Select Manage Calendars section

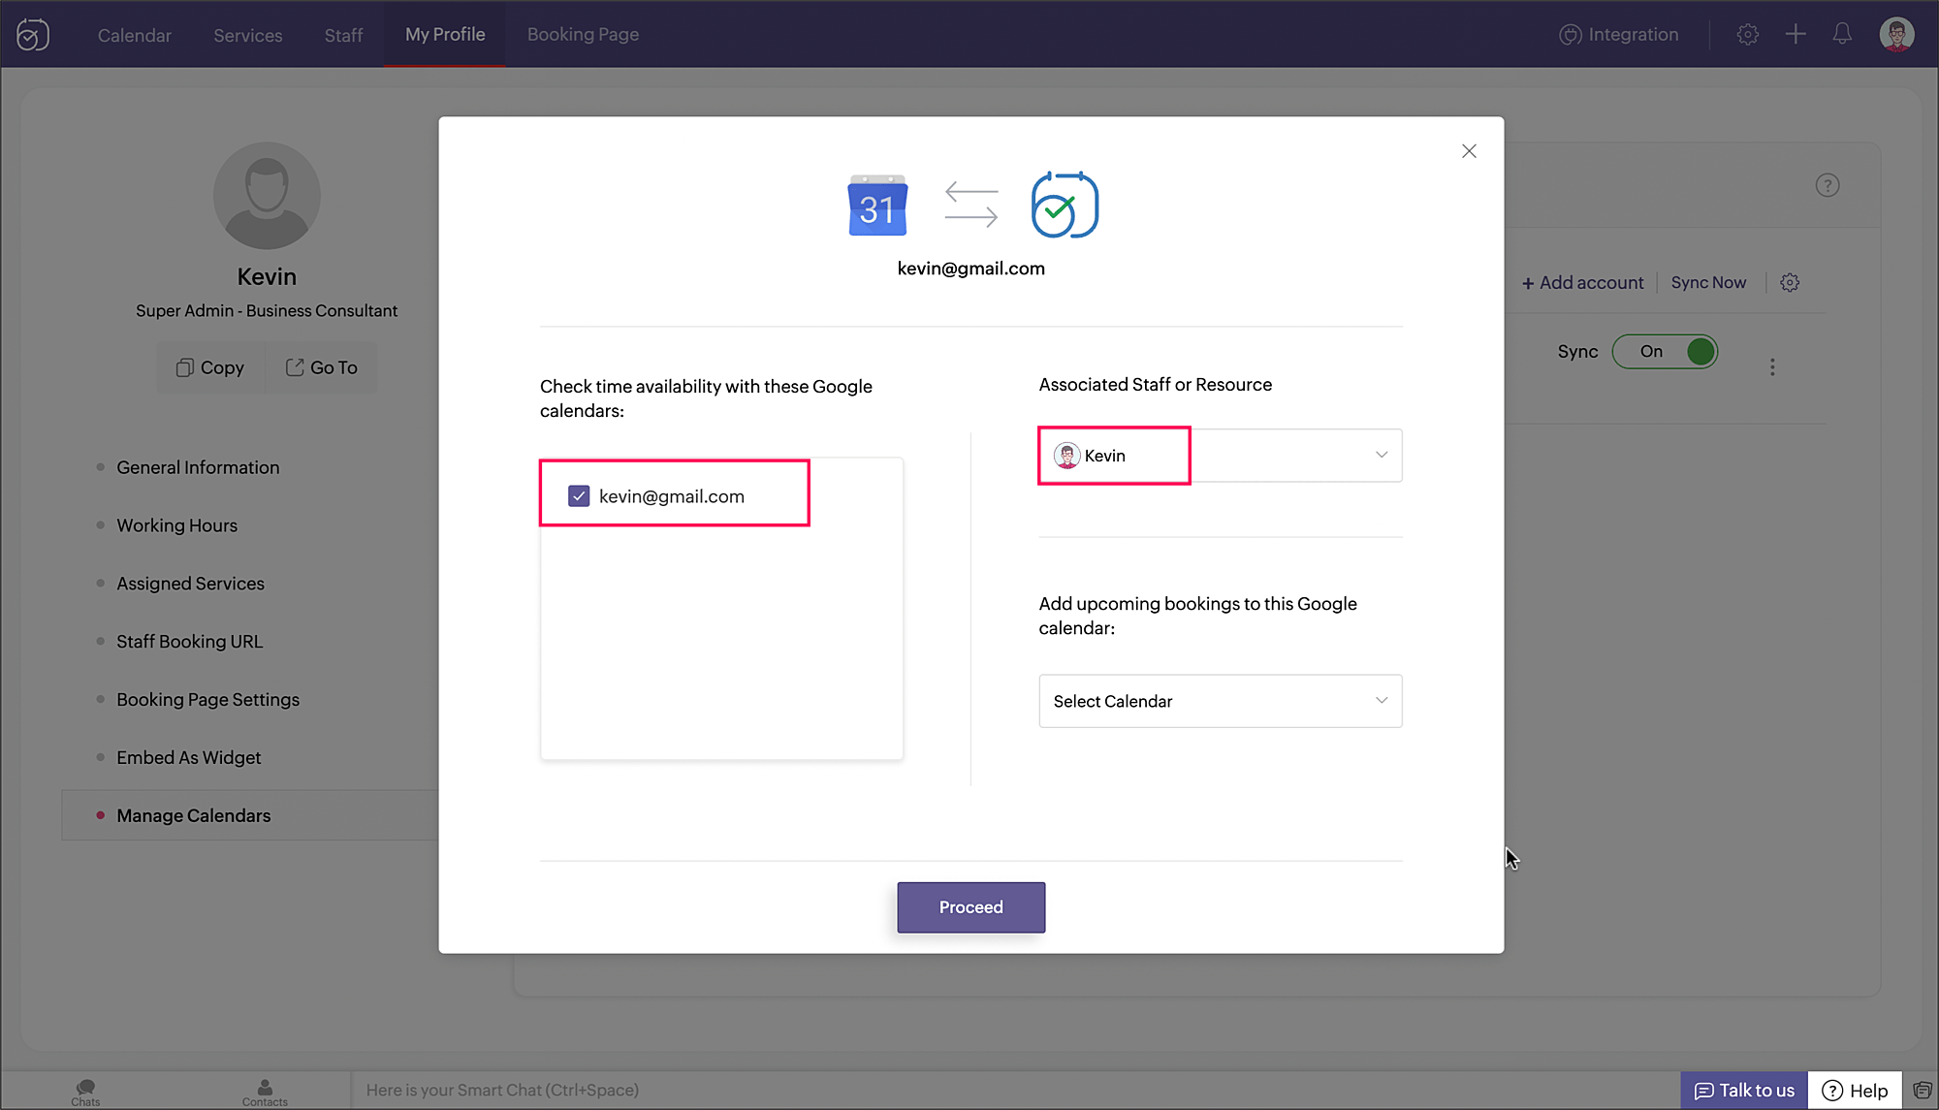point(250,815)
